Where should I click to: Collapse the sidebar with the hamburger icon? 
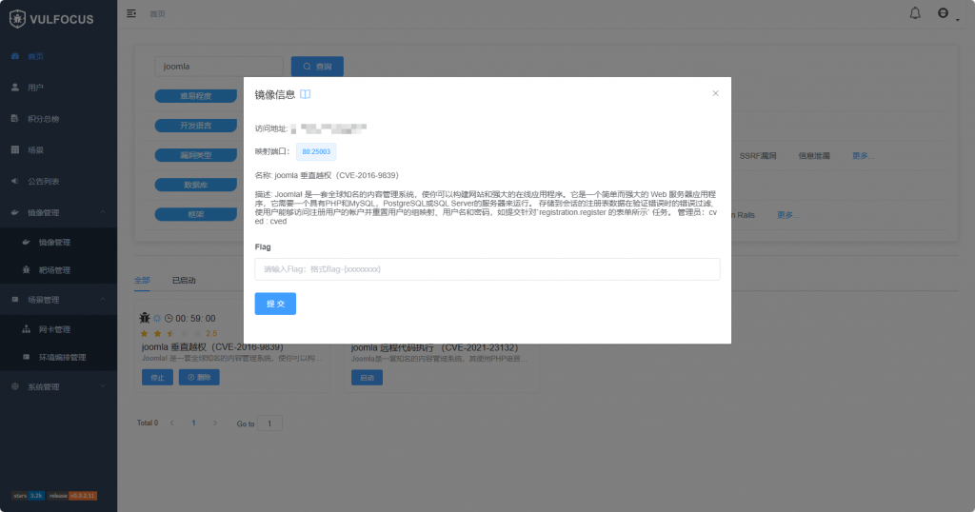pos(131,13)
